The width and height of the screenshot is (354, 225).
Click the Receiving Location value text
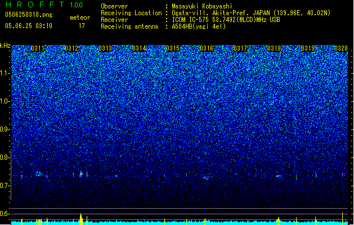point(251,13)
